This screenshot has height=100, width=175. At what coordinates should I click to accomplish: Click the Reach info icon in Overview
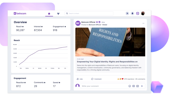point(23,27)
